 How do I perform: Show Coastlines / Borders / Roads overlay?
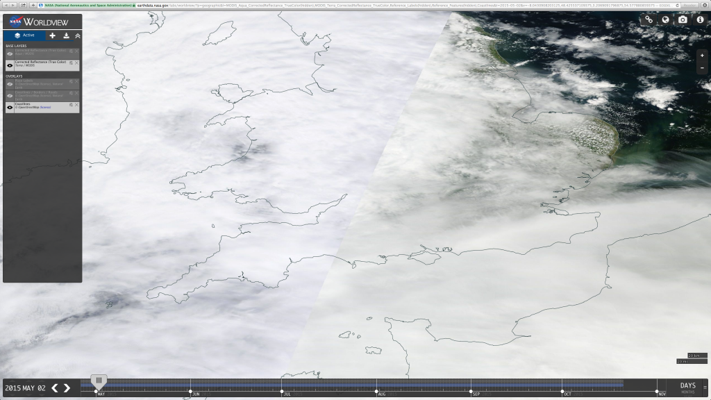tap(10, 96)
